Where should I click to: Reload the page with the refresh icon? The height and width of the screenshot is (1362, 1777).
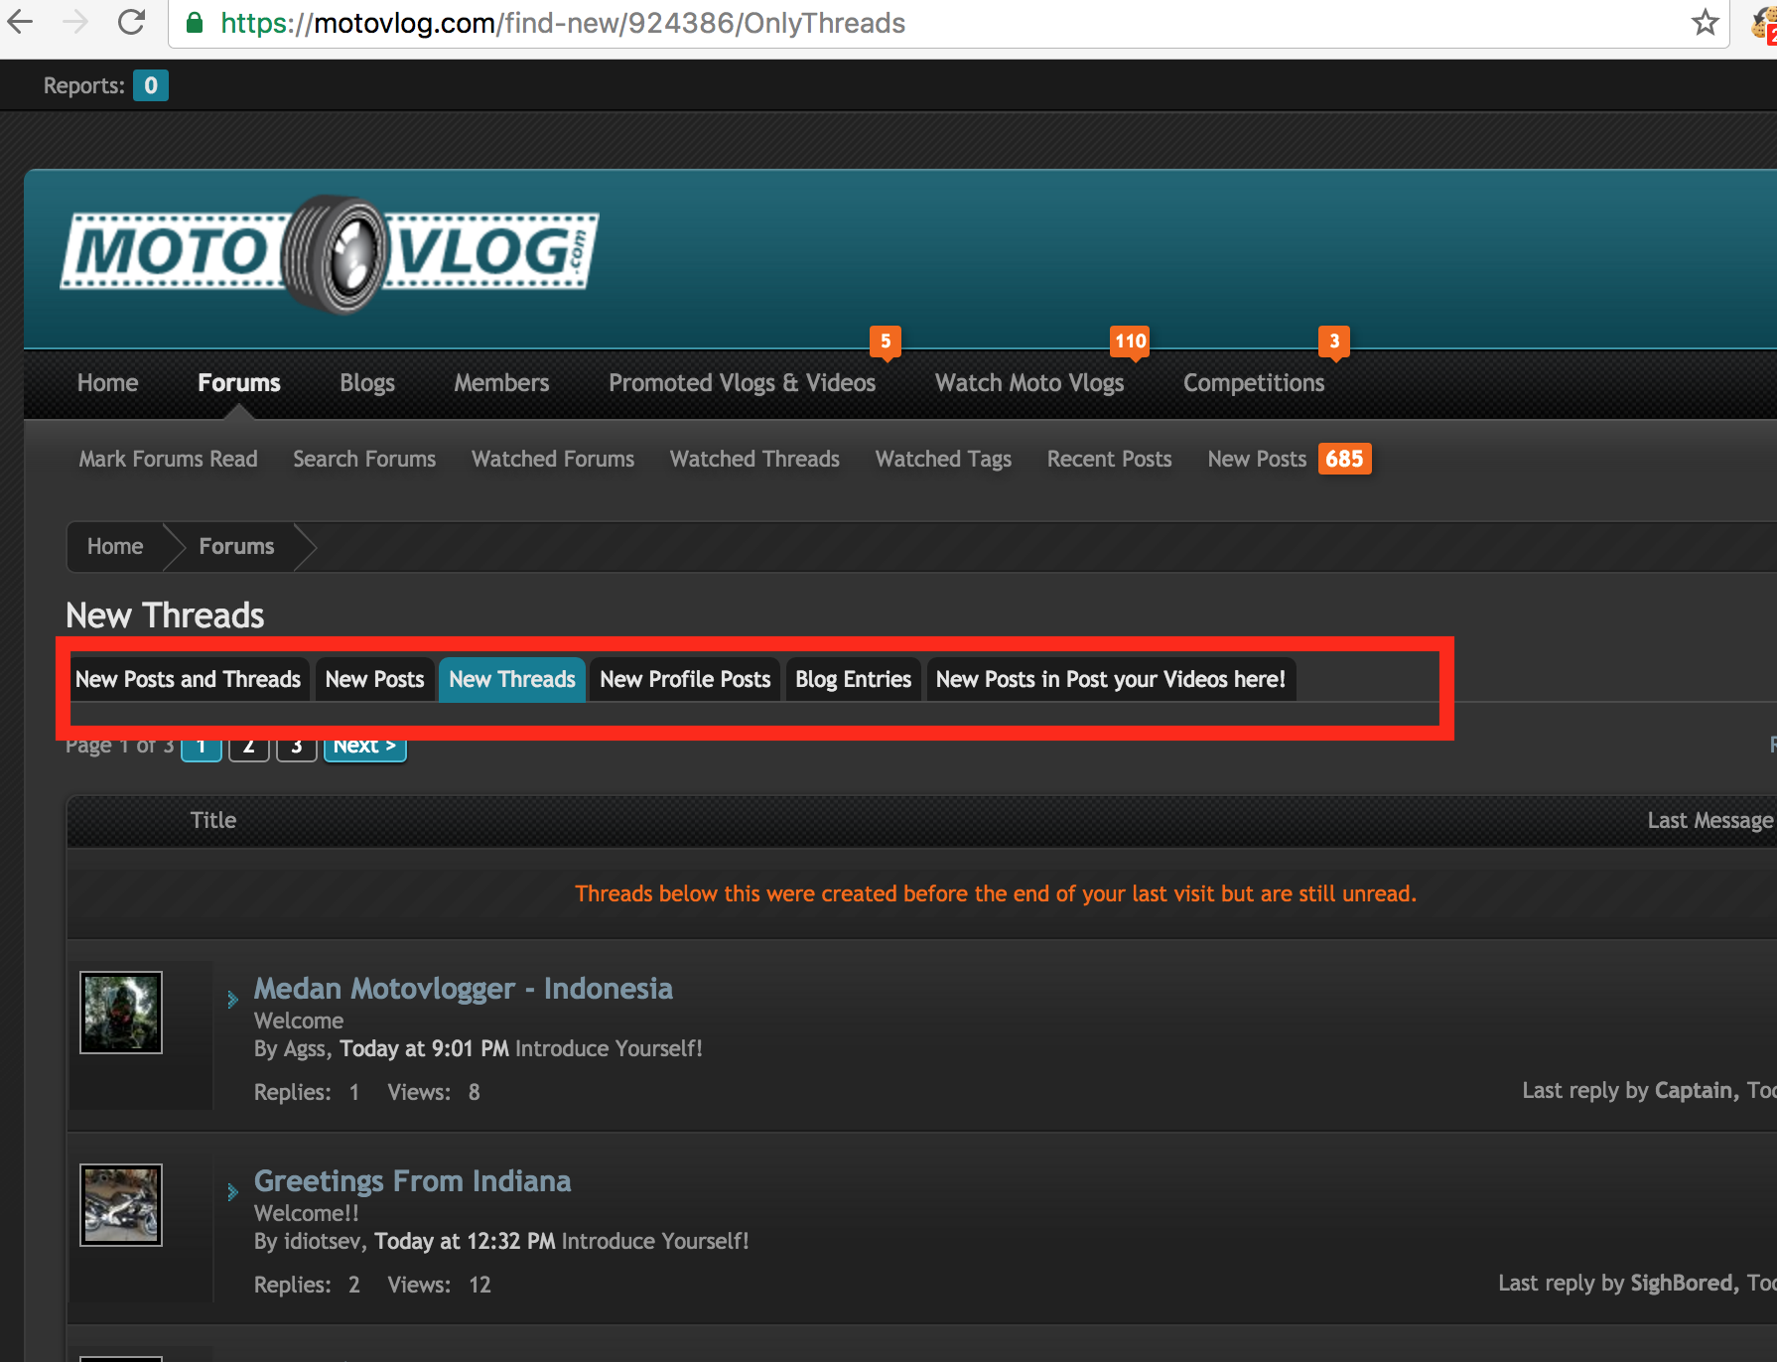(x=131, y=22)
